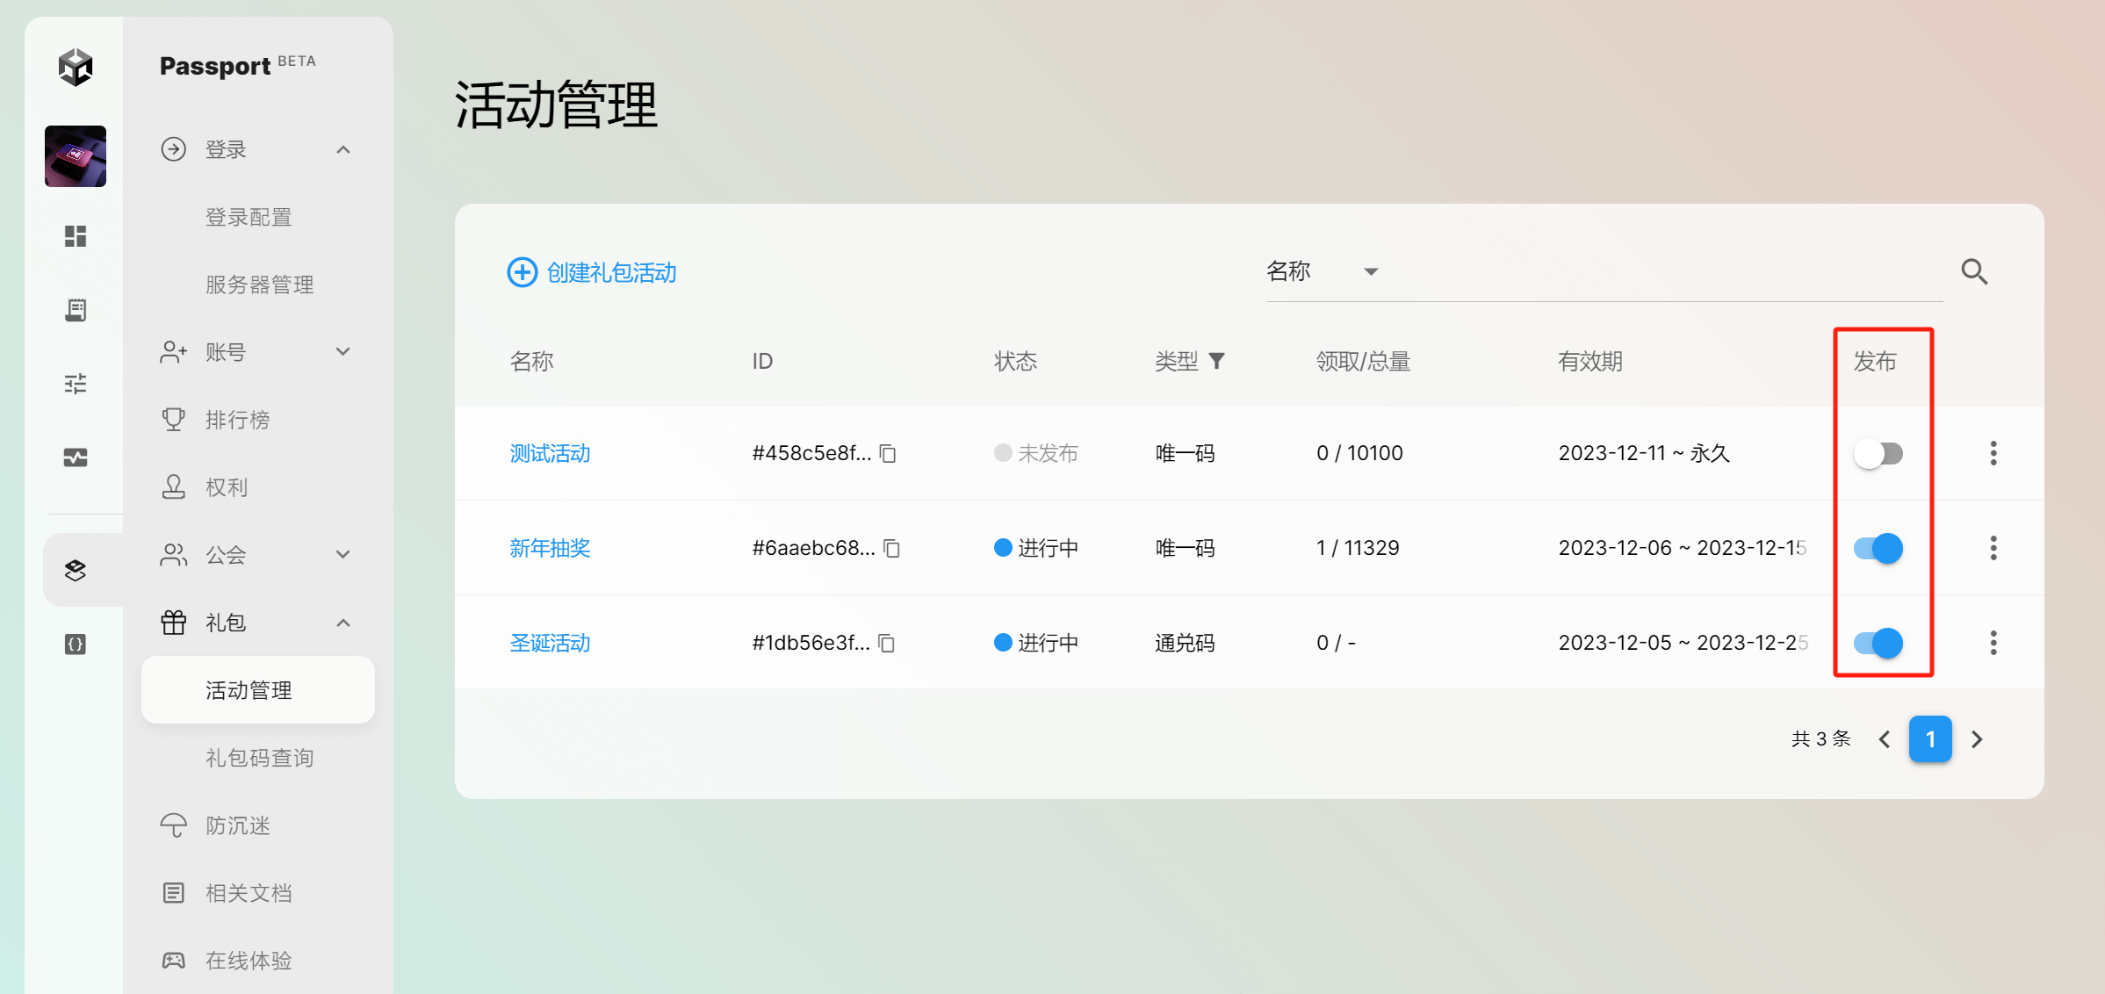The width and height of the screenshot is (2105, 994).
Task: Open more options for 圣诞活动 row
Action: tap(1993, 643)
